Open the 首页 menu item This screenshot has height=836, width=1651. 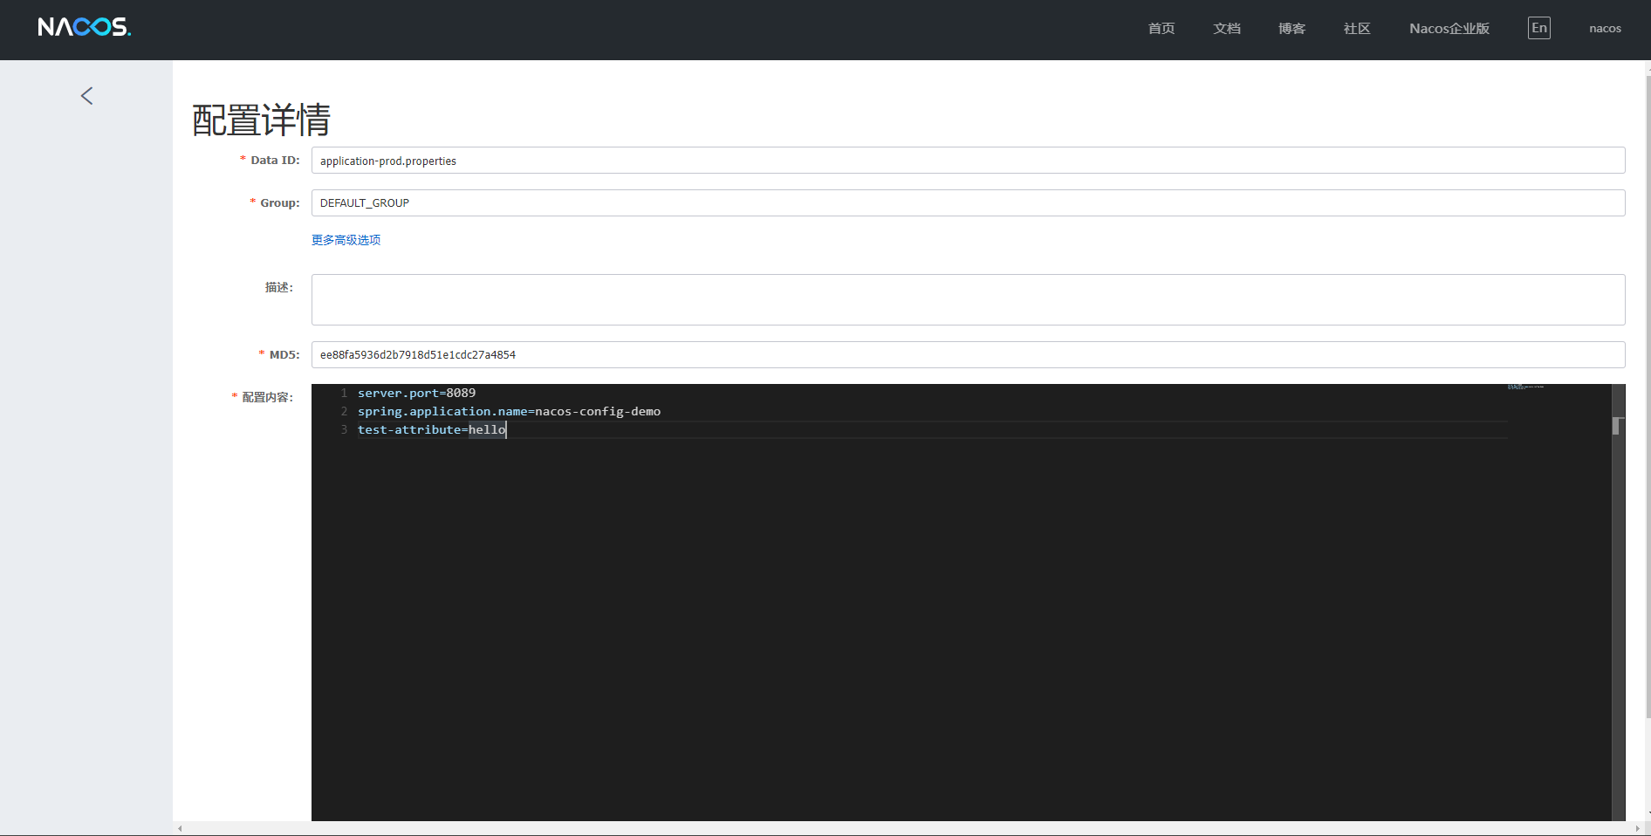(1161, 29)
